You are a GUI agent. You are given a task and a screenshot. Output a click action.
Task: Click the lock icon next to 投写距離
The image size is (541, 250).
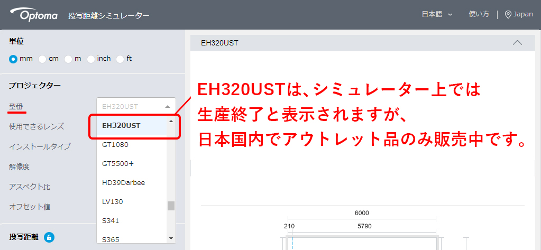(x=49, y=237)
